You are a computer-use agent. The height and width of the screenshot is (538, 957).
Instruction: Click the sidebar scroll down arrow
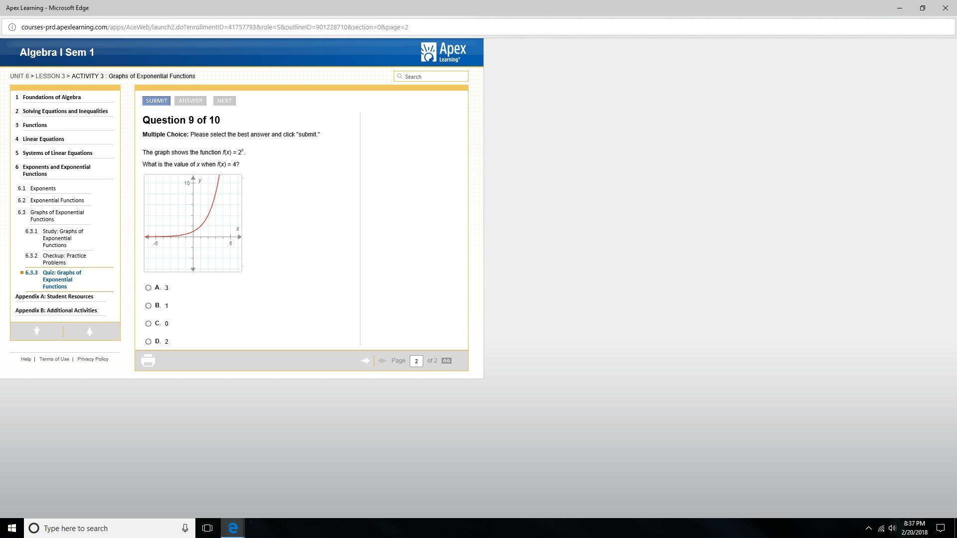pos(37,331)
